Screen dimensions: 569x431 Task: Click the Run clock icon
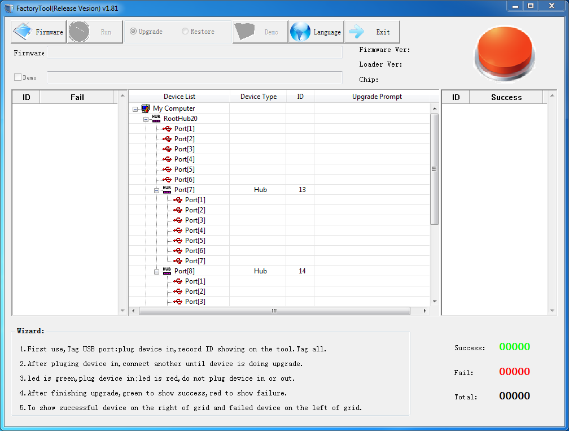[79, 32]
